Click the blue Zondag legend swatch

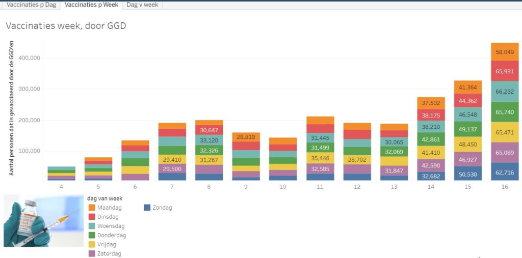(x=147, y=208)
